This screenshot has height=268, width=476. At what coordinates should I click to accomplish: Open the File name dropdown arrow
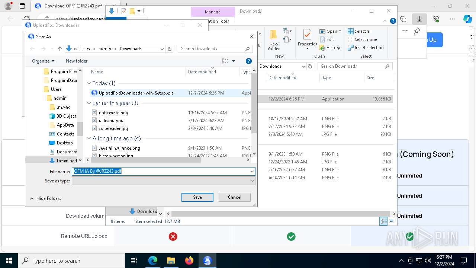252,171
